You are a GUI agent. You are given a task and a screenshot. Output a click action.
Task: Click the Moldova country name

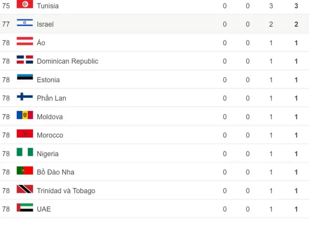pos(50,117)
